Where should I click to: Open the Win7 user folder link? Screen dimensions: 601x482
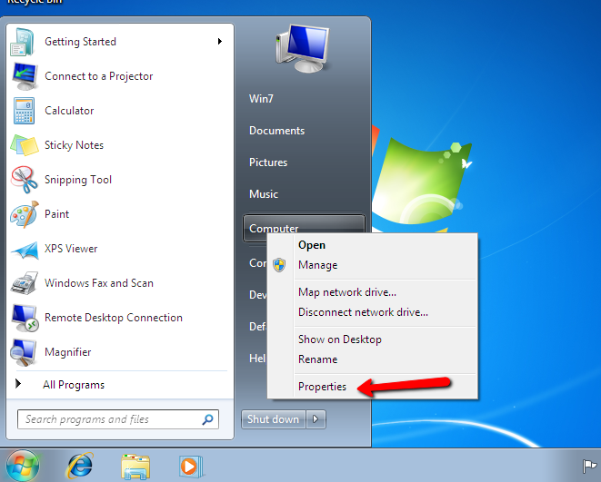261,99
